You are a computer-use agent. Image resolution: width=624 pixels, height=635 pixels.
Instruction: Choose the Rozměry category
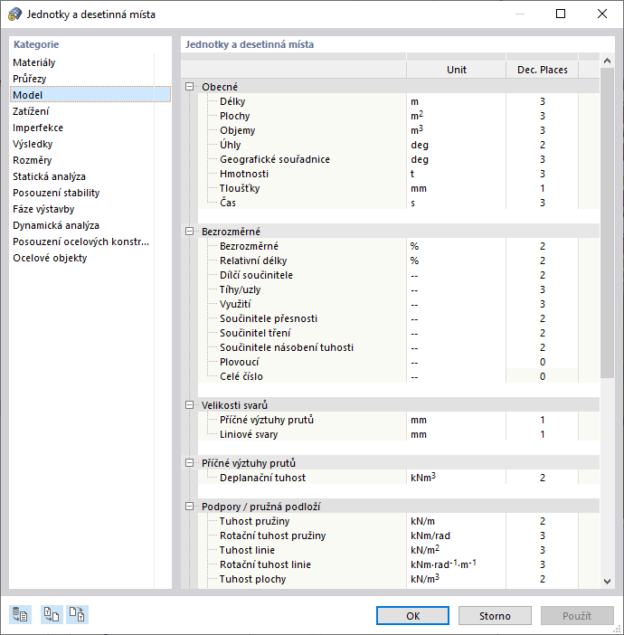(90, 160)
